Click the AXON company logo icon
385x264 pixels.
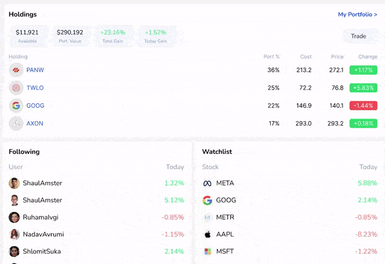coord(16,123)
